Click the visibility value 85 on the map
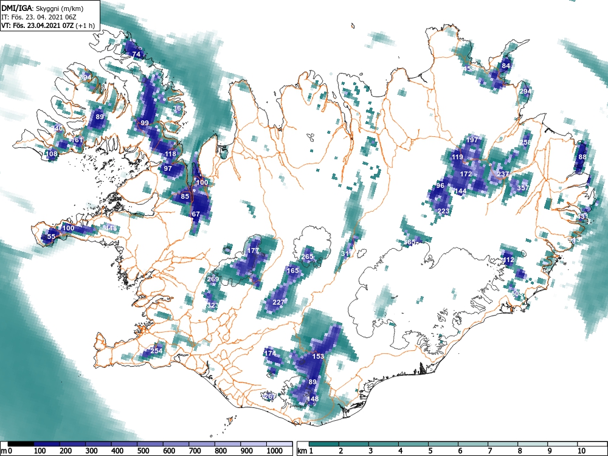Image resolution: width=608 pixels, height=456 pixels. coord(185,196)
